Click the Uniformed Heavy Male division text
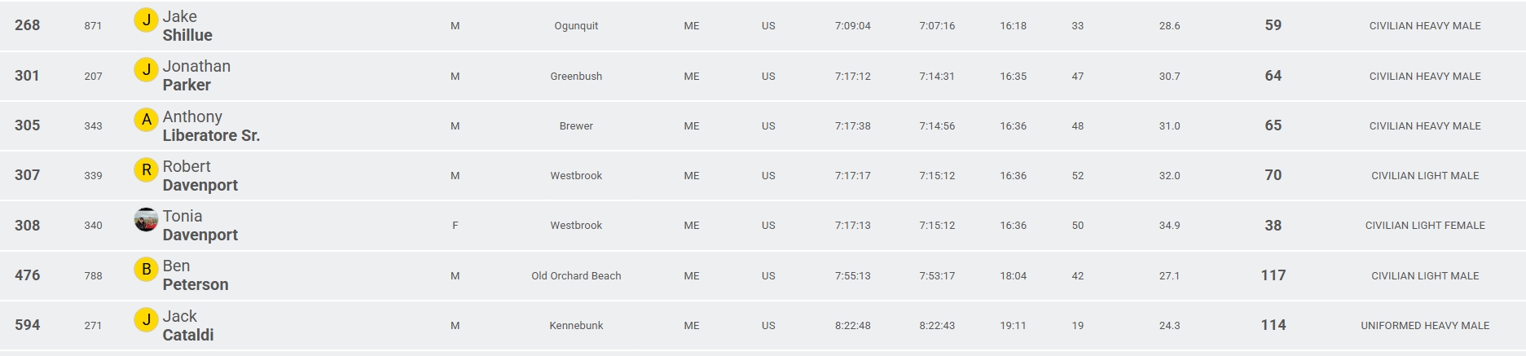 click(x=1424, y=326)
